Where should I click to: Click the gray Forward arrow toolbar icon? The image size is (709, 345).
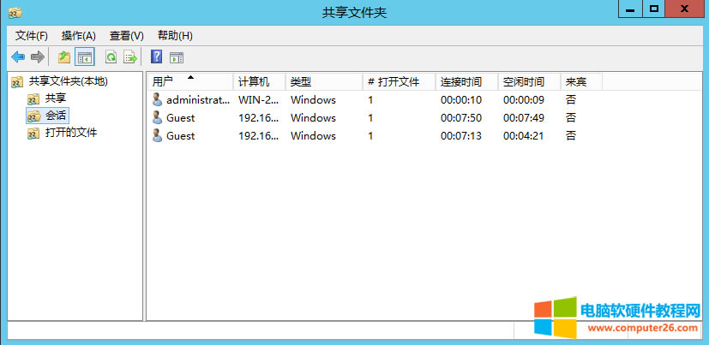37,57
